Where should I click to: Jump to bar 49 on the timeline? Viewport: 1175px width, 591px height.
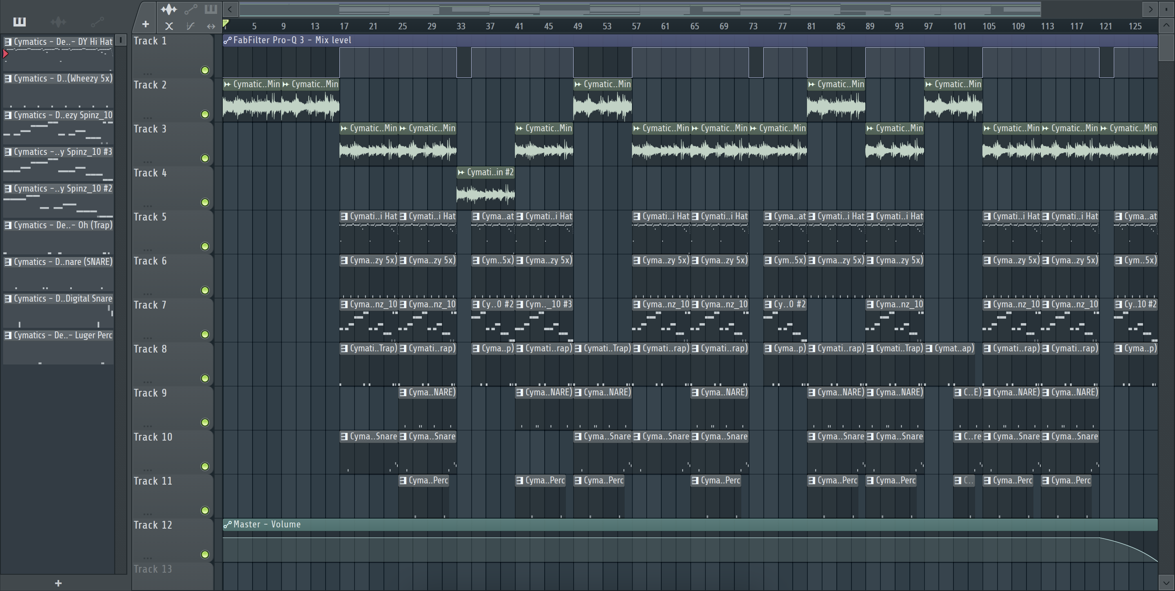coord(577,26)
